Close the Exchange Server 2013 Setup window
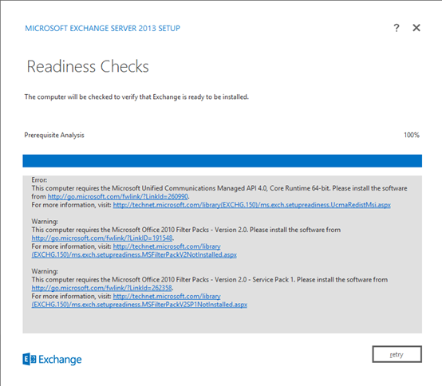The height and width of the screenshot is (386, 442). pyautogui.click(x=416, y=28)
